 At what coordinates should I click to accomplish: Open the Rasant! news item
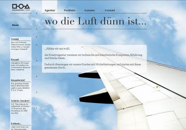coord(15,60)
